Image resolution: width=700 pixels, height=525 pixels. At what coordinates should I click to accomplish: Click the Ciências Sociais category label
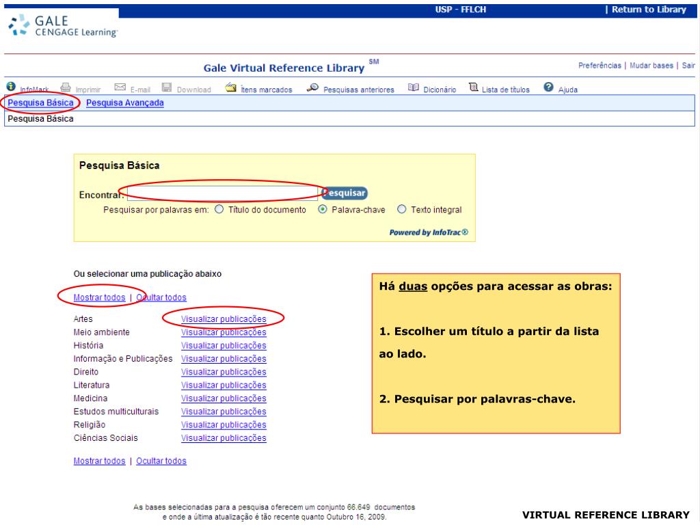106,438
